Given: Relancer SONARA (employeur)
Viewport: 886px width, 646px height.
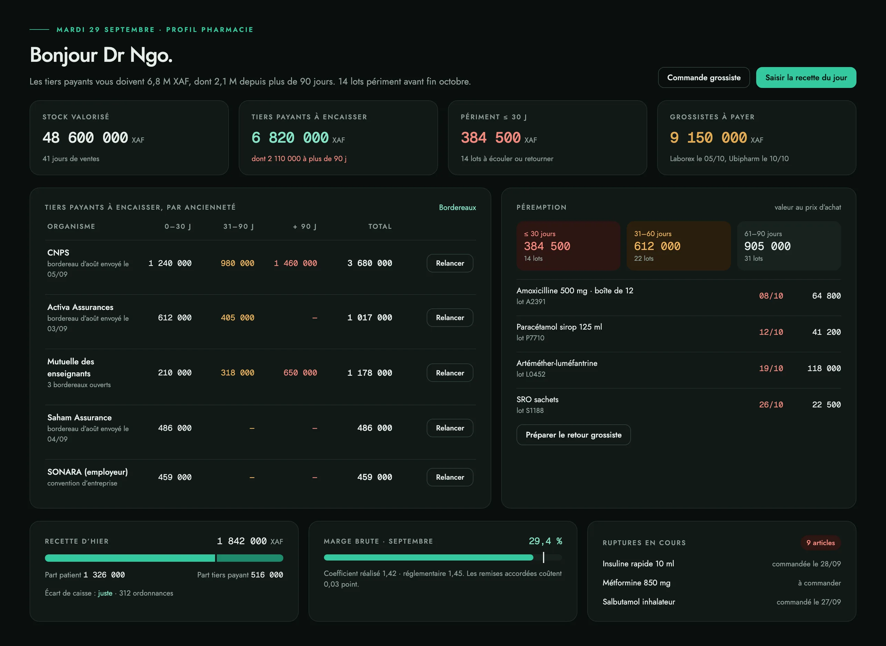Looking at the screenshot, I should tap(450, 477).
